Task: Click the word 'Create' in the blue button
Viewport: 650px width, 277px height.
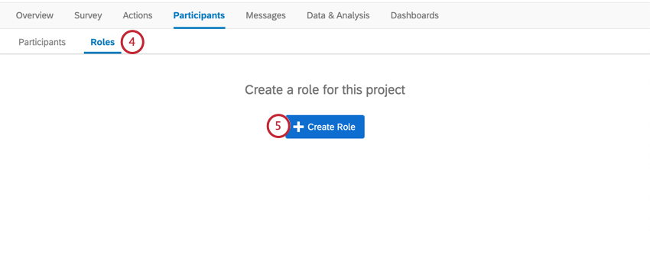Action: click(320, 127)
